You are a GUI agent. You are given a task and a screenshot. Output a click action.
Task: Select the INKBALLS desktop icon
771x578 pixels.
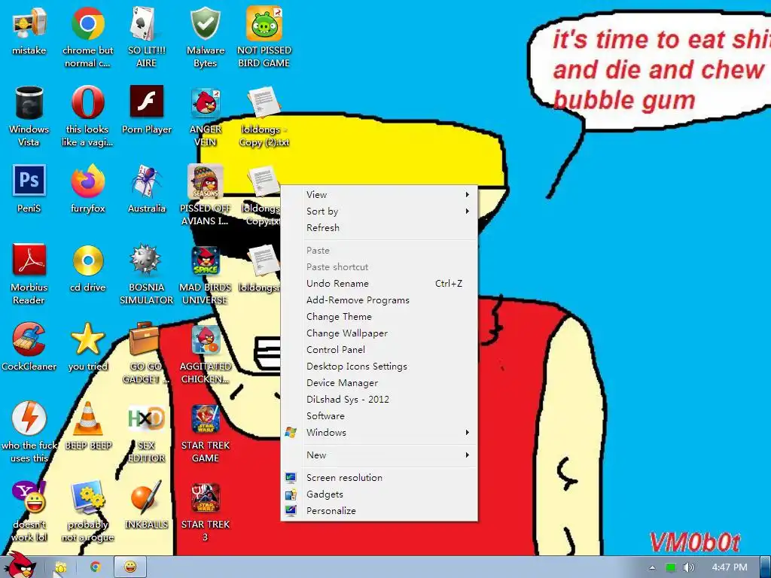point(147,506)
